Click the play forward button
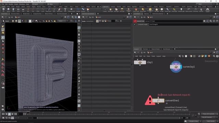219x123 pixels. click(x=12, y=114)
